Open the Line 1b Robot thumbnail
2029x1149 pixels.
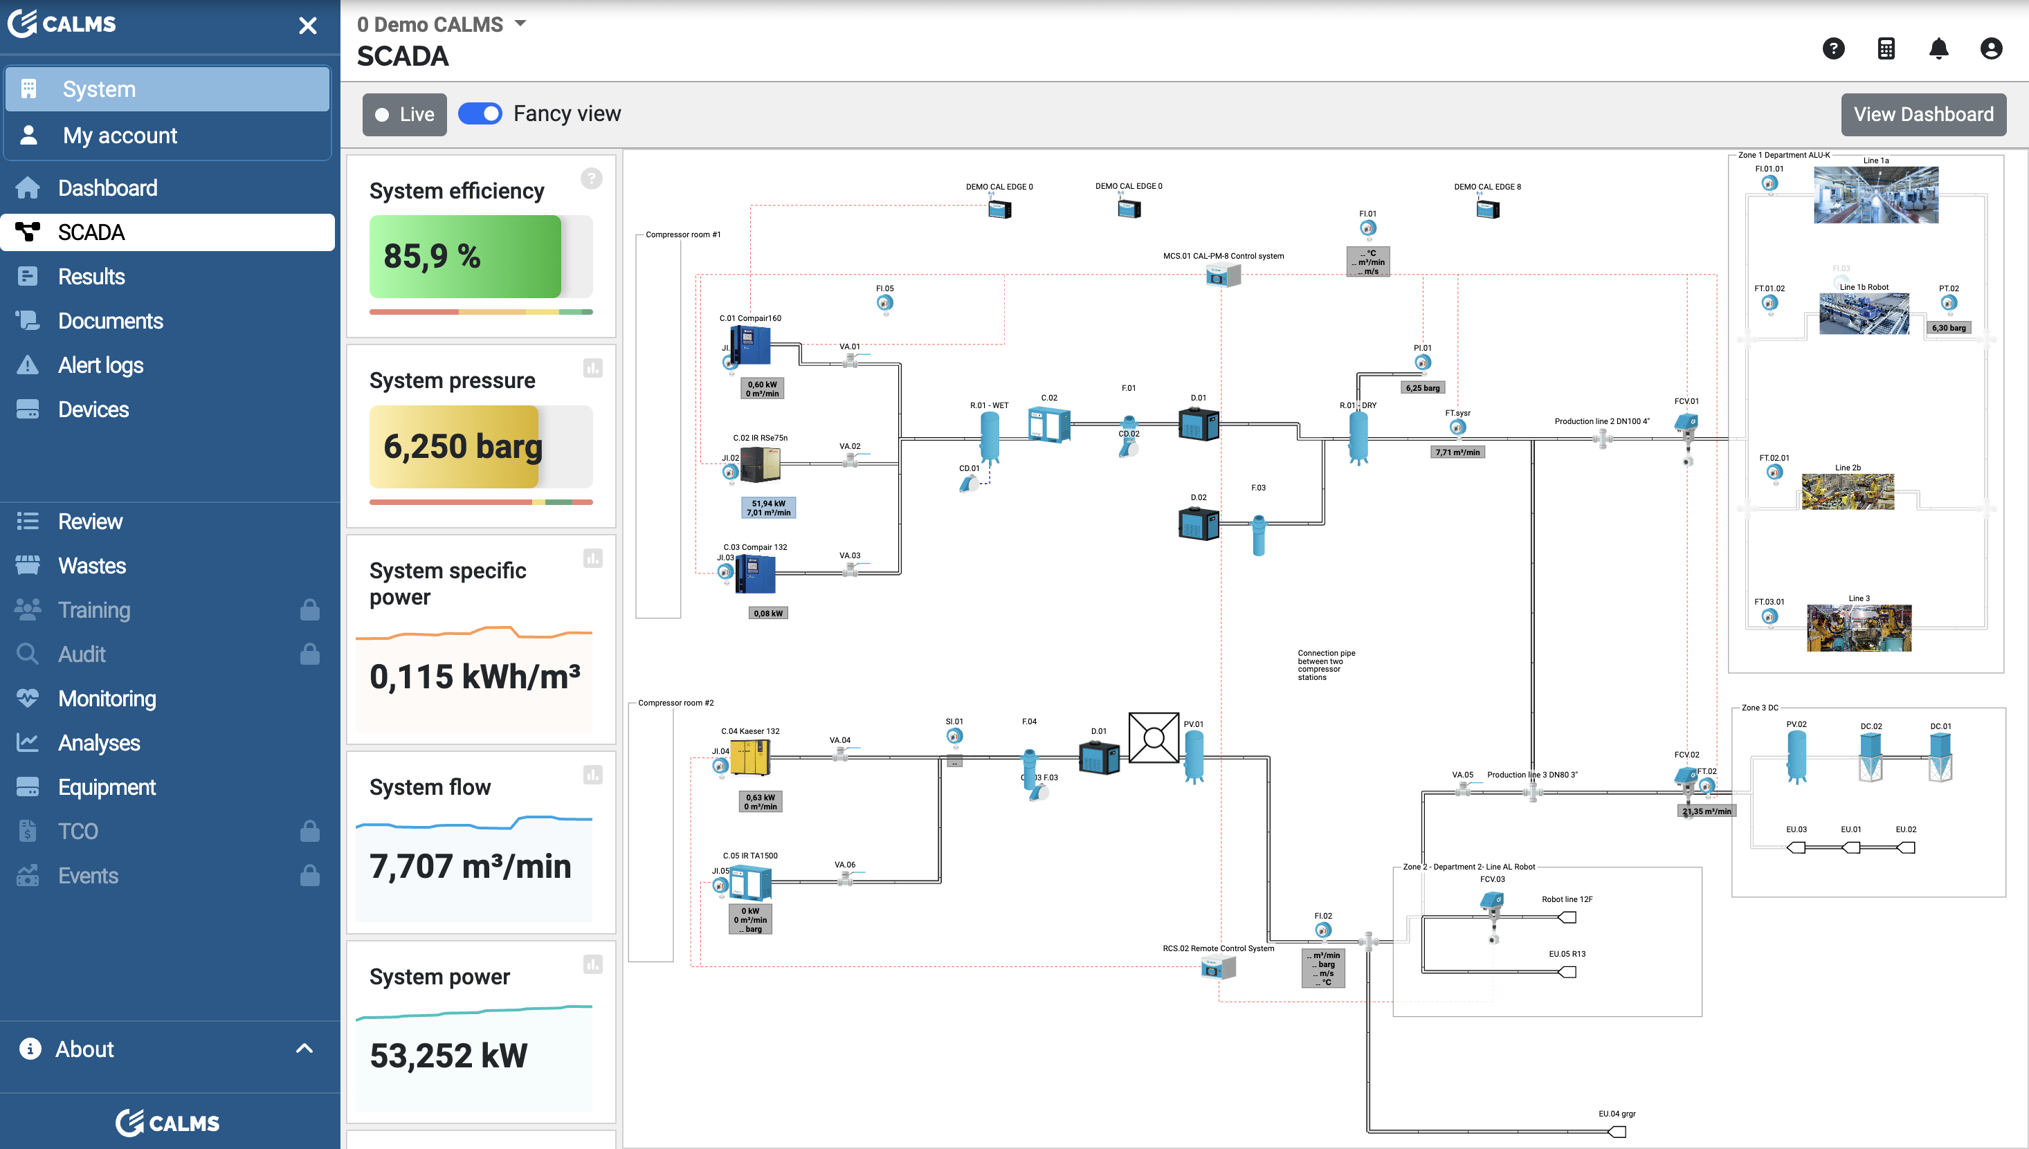point(1864,313)
